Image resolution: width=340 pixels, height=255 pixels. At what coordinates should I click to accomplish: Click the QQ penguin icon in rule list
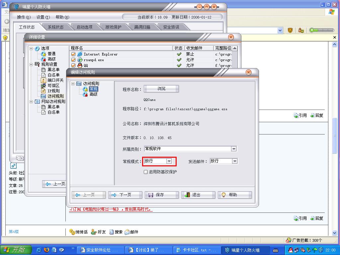tap(80, 65)
